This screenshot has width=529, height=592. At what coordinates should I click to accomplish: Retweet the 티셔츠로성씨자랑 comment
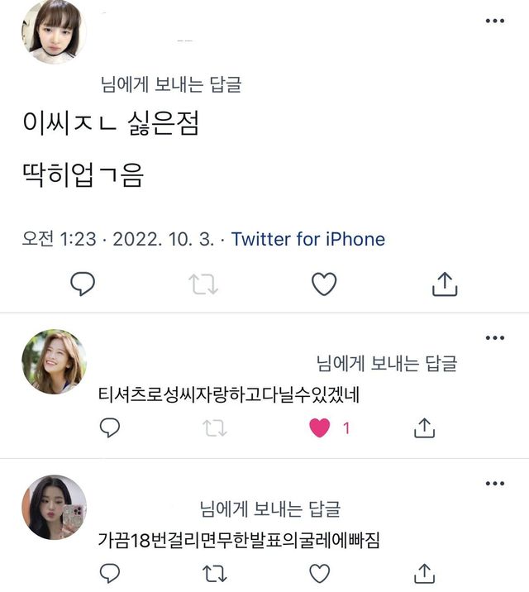click(214, 427)
